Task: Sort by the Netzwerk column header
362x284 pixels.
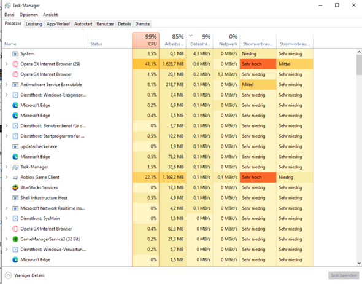Action: point(226,41)
